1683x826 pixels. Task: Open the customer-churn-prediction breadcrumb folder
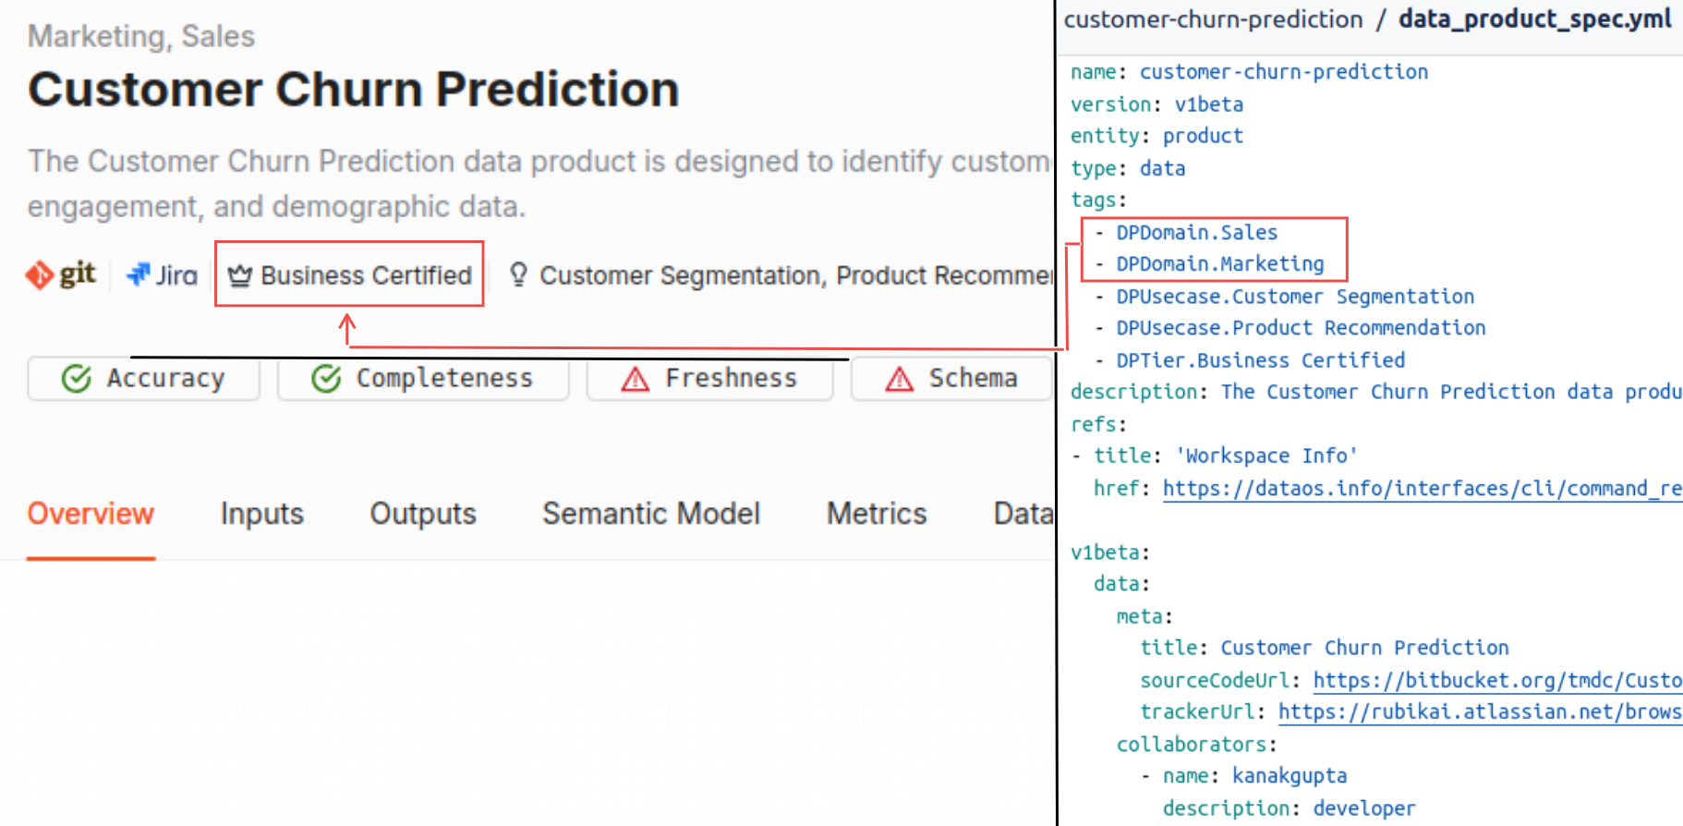1213,19
